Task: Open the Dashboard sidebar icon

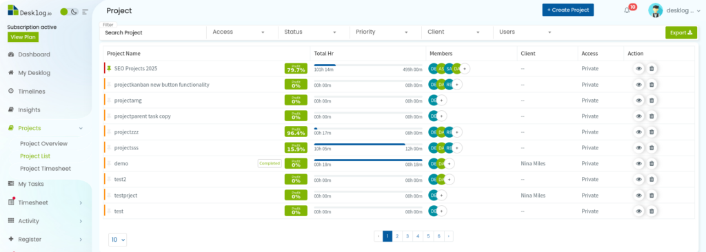Action: click(11, 54)
